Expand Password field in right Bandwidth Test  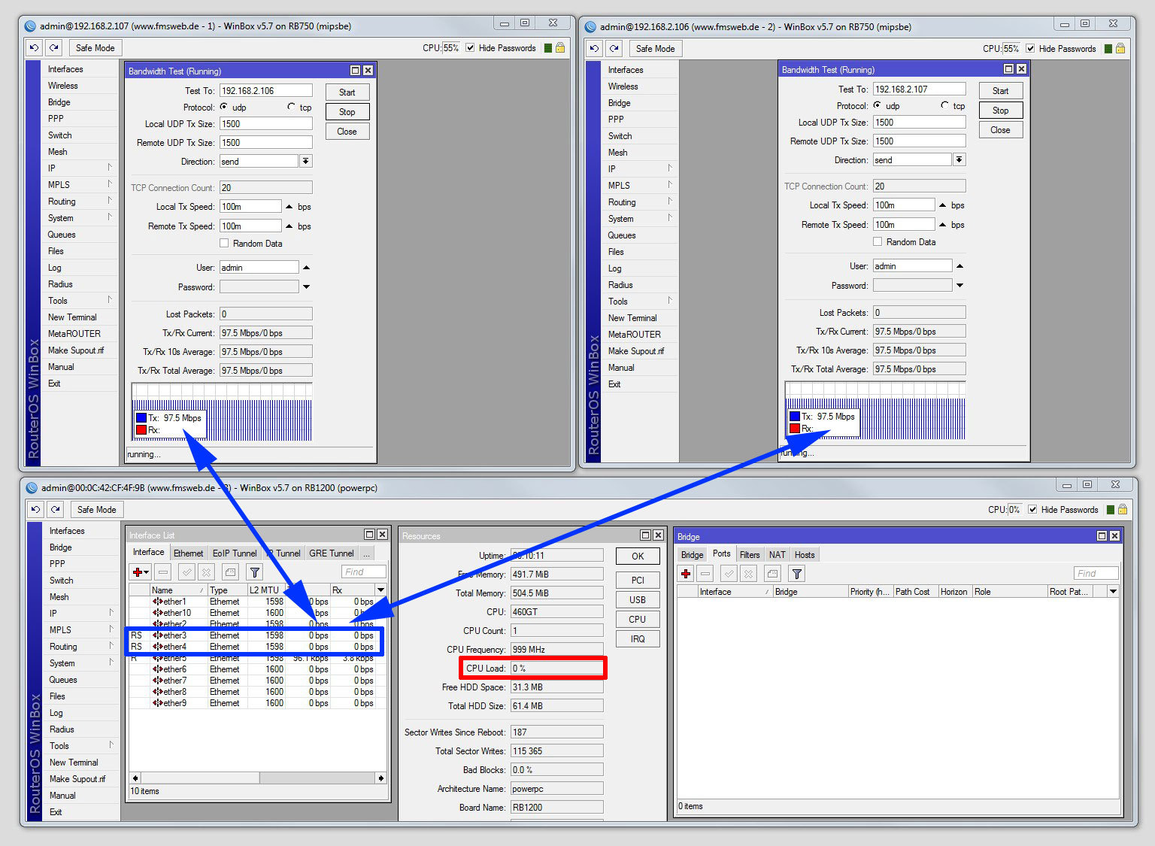959,286
